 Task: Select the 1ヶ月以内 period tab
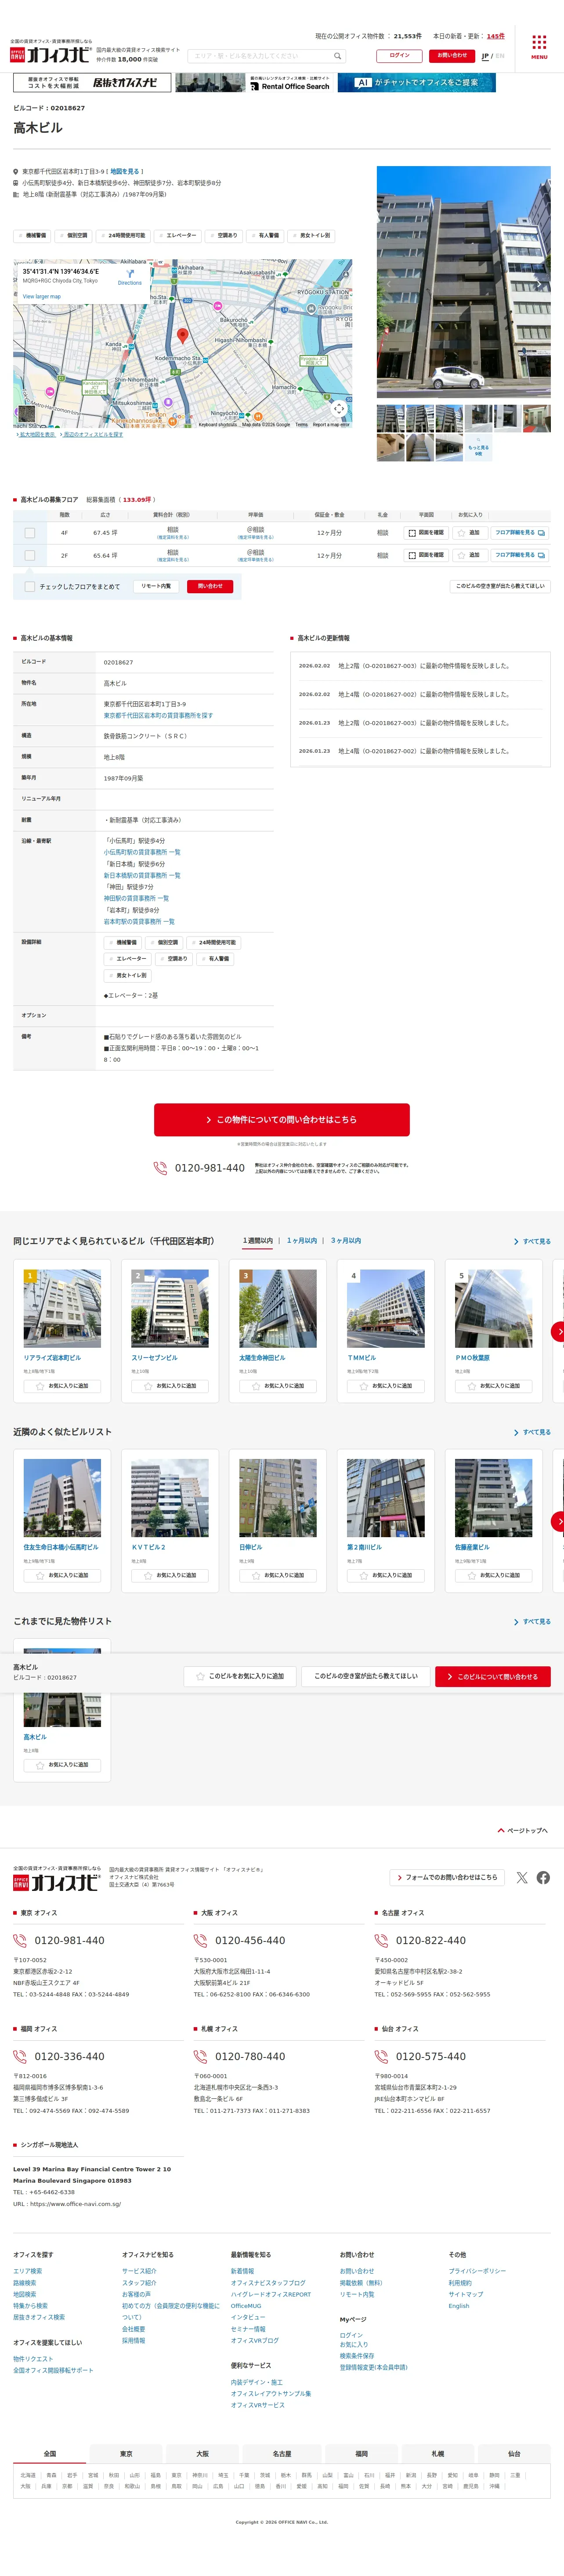click(x=302, y=1240)
